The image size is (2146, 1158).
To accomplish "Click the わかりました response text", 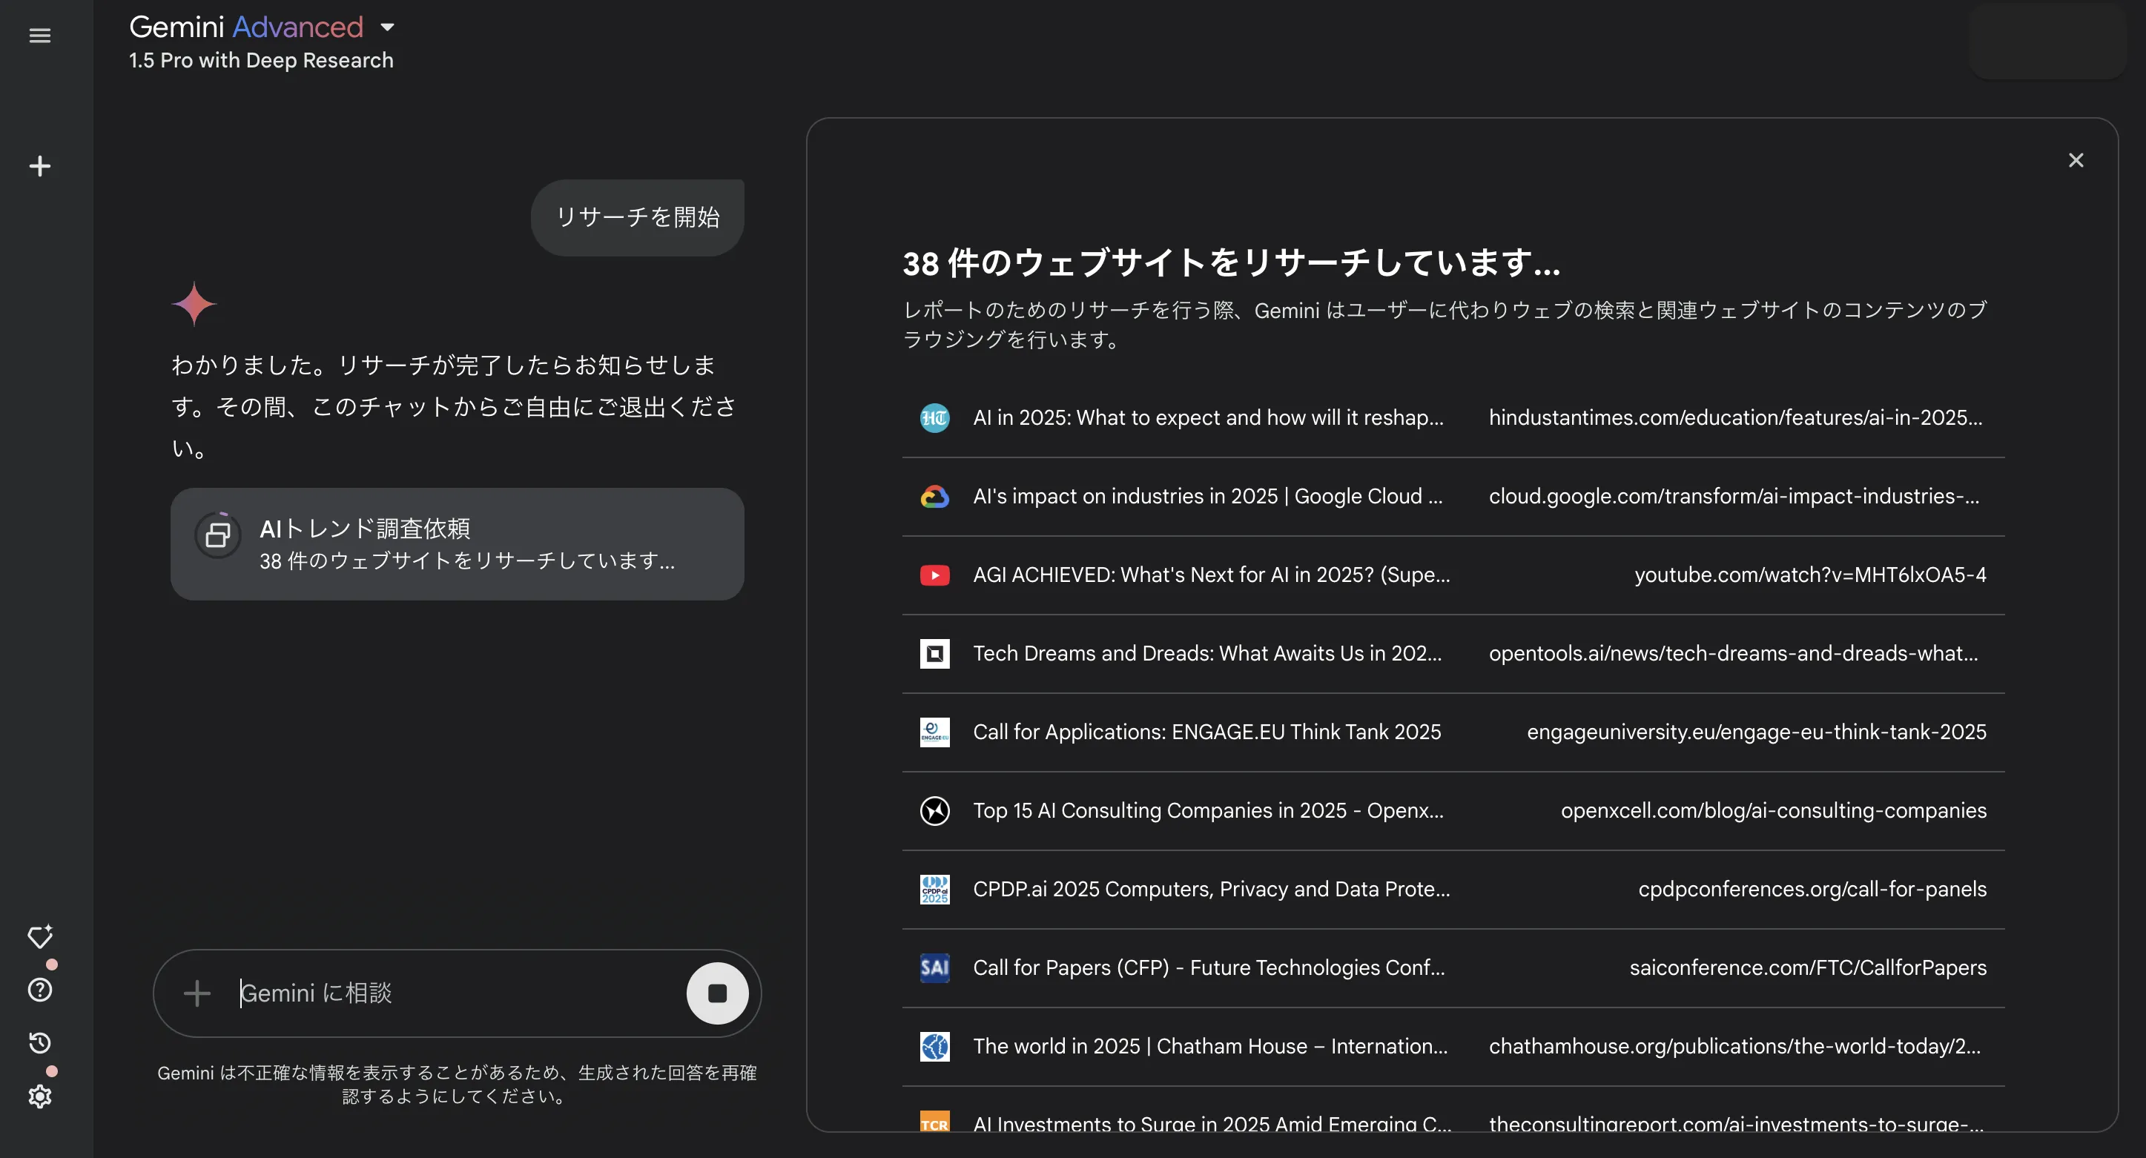I will (x=454, y=406).
